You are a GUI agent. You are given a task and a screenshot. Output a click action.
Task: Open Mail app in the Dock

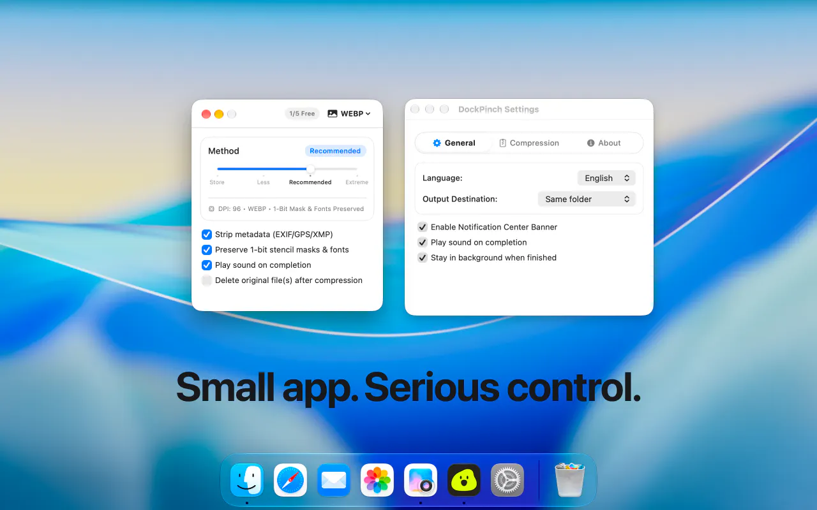click(334, 480)
